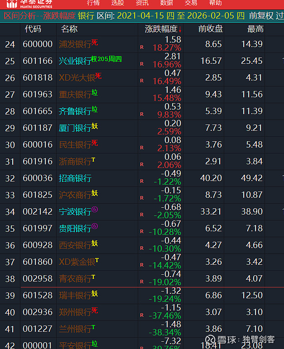Click row number 24
The height and width of the screenshot is (349, 284).
[10, 44]
